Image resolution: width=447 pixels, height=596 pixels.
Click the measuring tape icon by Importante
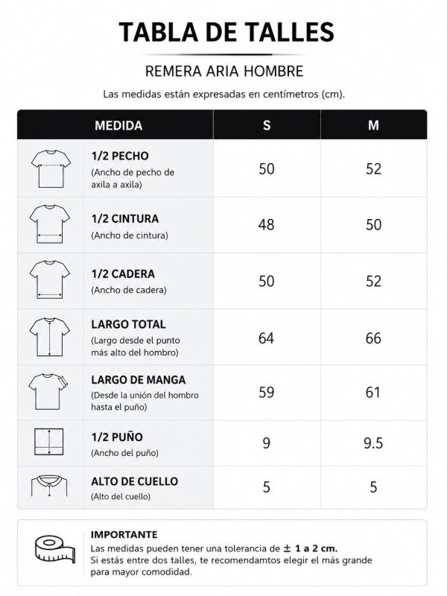55,549
